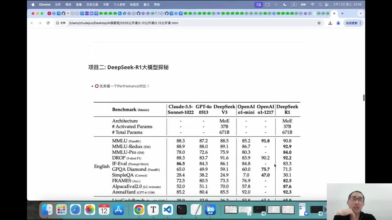Open the date and time 2月12日 display
The width and height of the screenshot is (392, 220).
[x=347, y=5]
